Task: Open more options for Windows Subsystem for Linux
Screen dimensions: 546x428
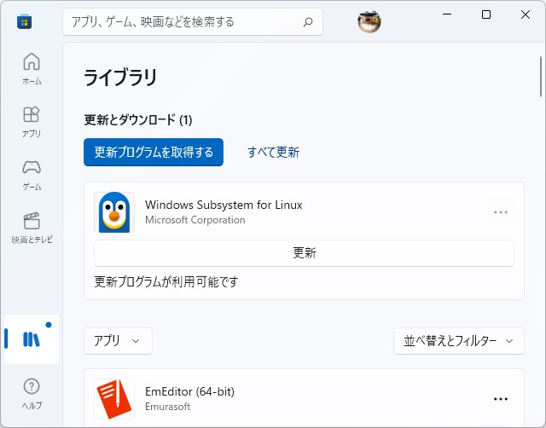Action: tap(501, 212)
